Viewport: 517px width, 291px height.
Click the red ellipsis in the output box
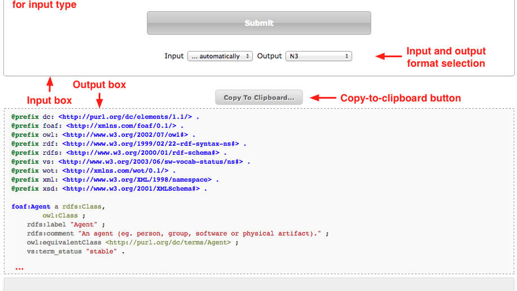[x=20, y=269]
